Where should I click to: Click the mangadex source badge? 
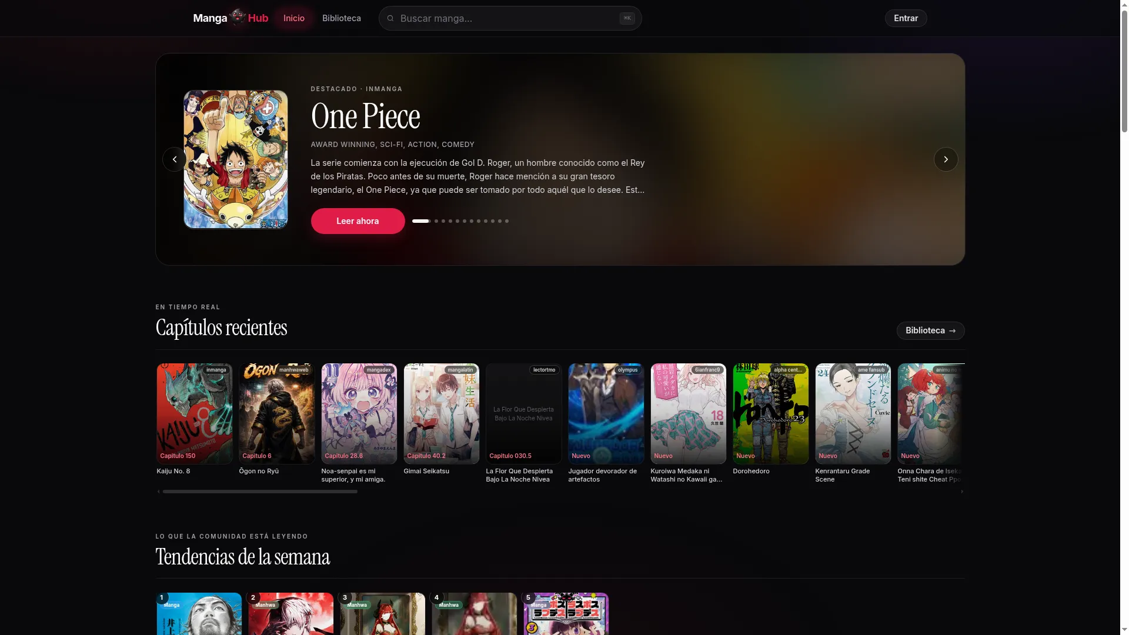[379, 370]
